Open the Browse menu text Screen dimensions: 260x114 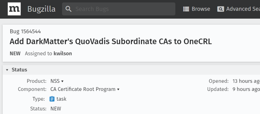tap(201, 9)
